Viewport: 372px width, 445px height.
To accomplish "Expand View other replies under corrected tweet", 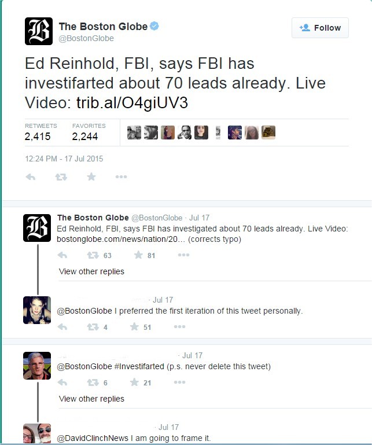I will 91,271.
